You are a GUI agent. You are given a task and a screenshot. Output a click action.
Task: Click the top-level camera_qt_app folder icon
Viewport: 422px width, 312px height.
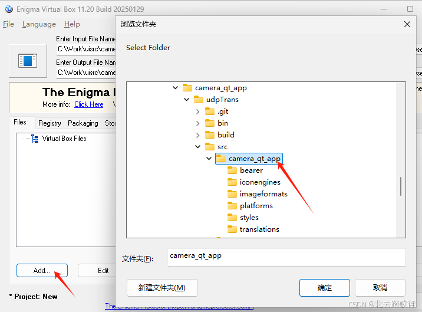[x=187, y=88]
